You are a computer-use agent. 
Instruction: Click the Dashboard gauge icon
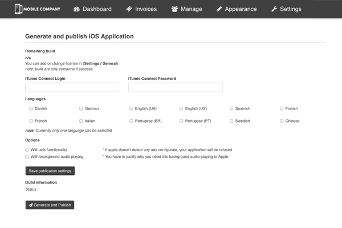click(76, 9)
